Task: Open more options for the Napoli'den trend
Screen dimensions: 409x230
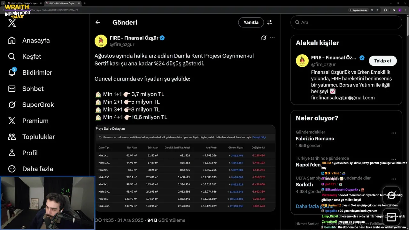Action: point(394,159)
